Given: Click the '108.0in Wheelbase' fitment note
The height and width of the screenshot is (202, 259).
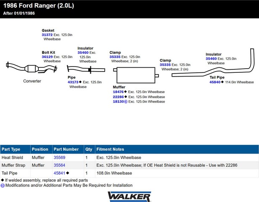Looking at the screenshot, I should (x=114, y=173).
